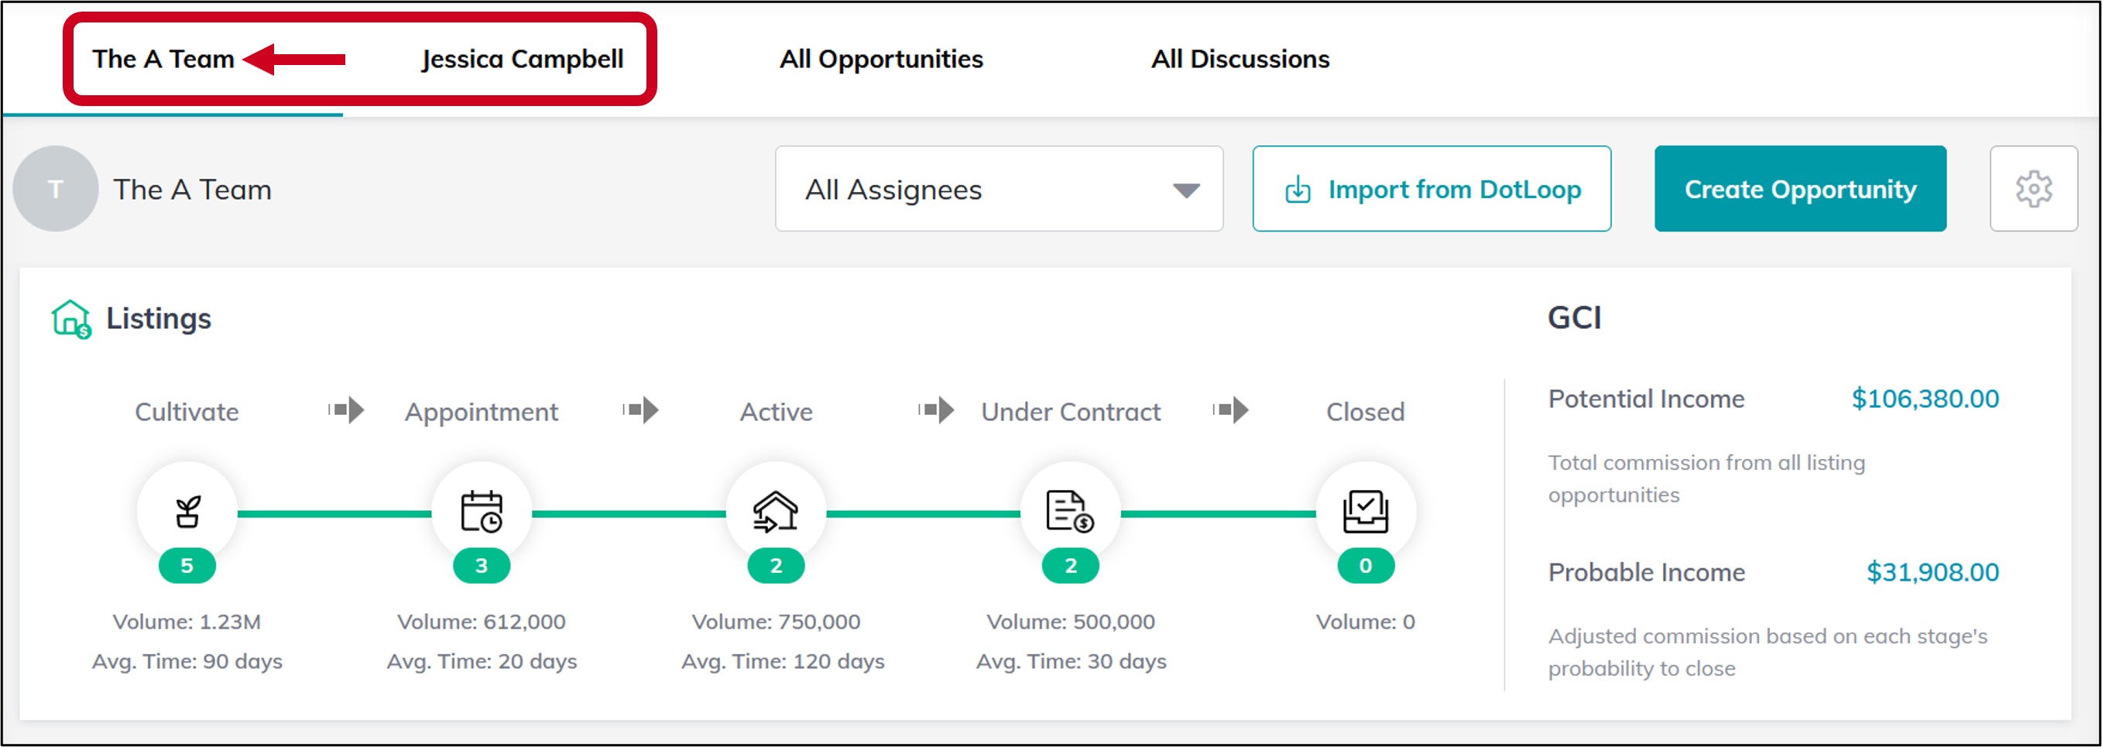Click the Cultivate count badge showing 5
Viewport: 2102px width, 747px height.
(187, 565)
